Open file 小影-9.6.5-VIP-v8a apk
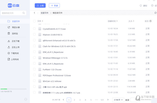The width and height of the screenshot is (157, 103). [55, 87]
